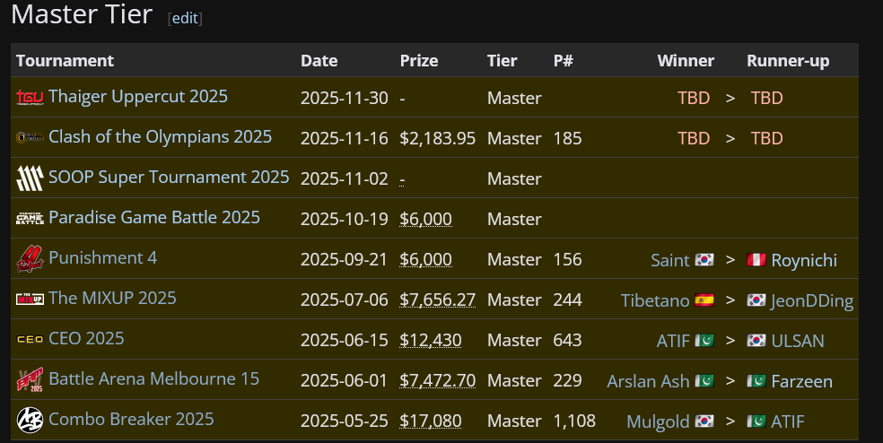
Task: Click the Spain flag next to Tibetano
Action: tap(704, 300)
